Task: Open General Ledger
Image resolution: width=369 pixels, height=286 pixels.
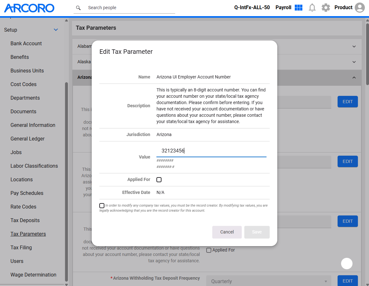Action: (x=28, y=139)
